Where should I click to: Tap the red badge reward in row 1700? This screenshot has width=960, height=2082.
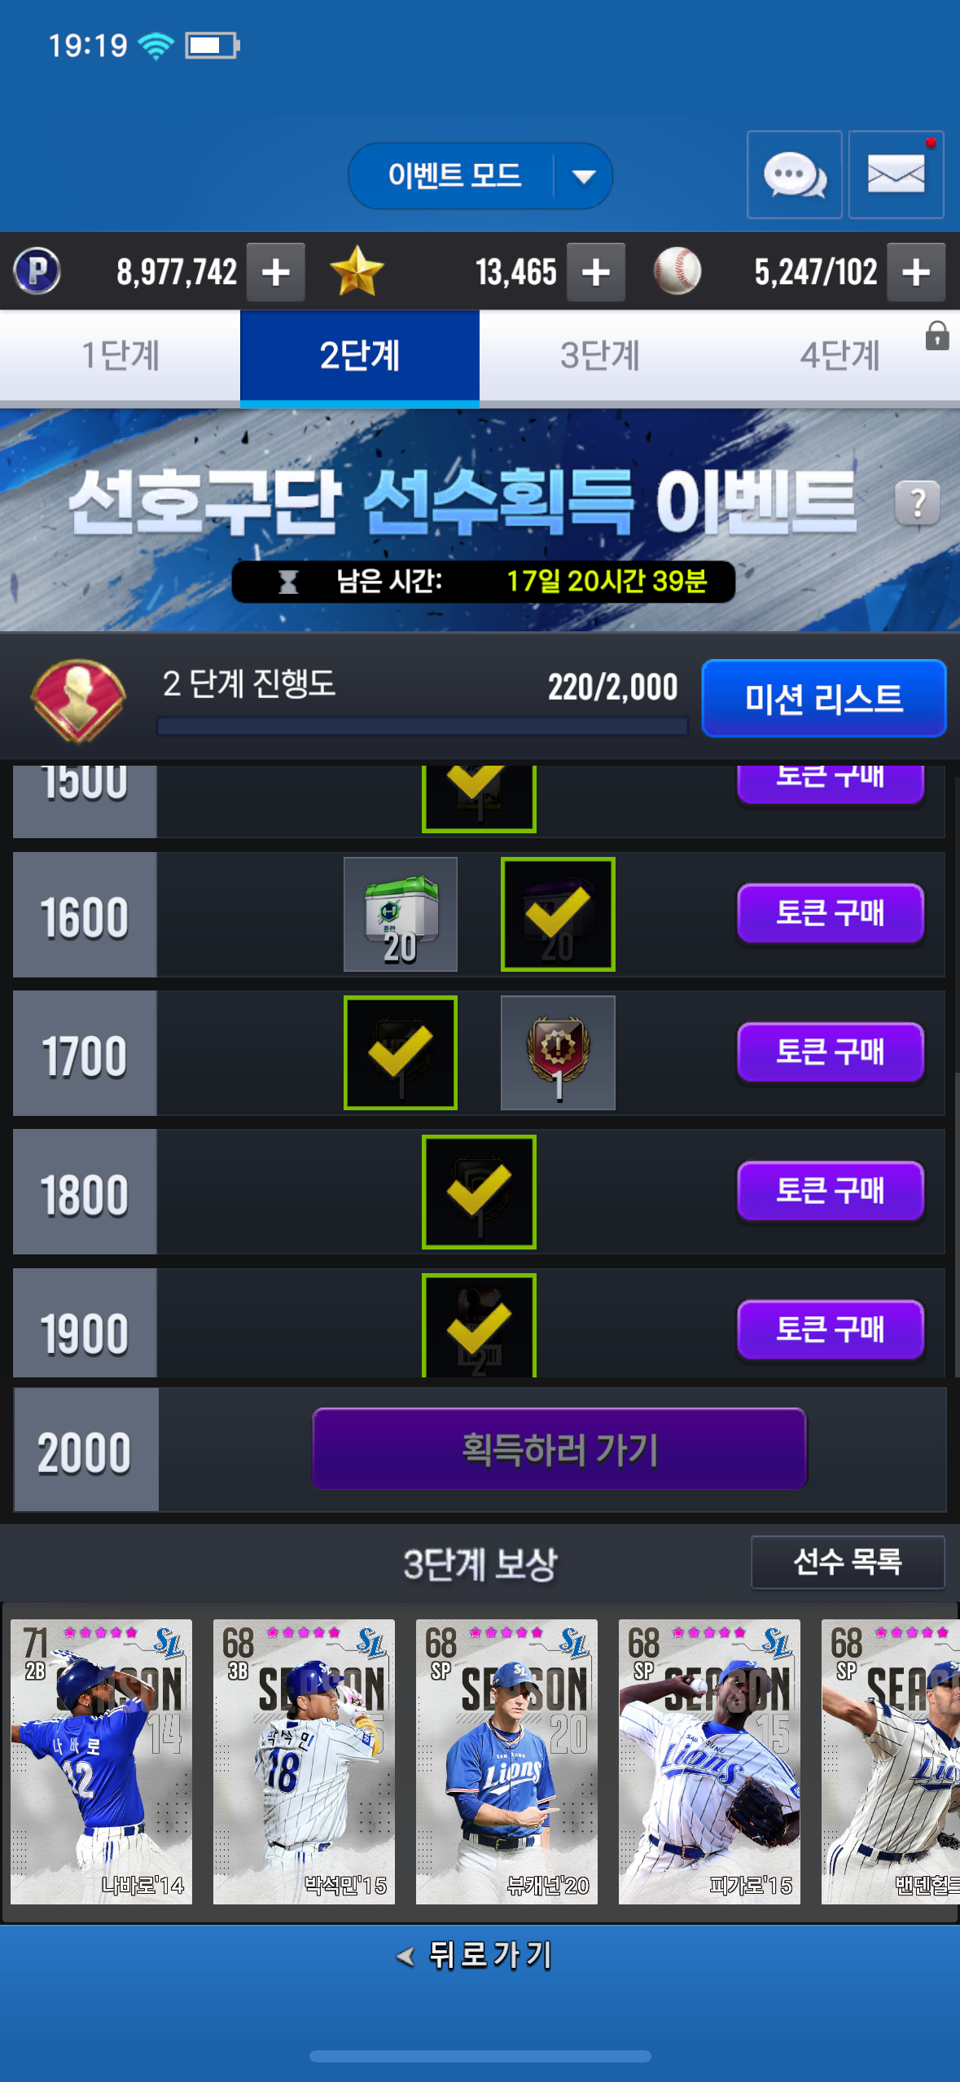pos(558,1052)
